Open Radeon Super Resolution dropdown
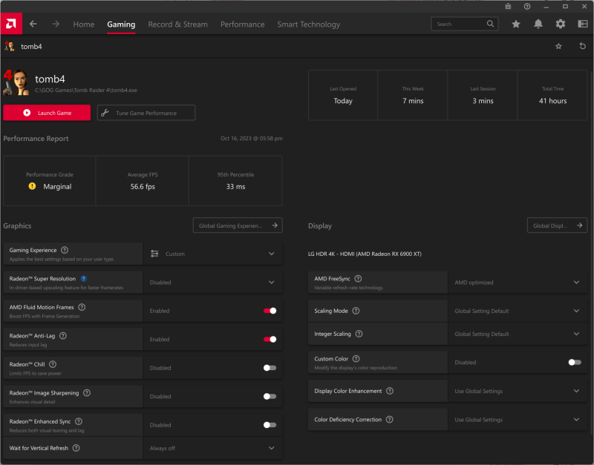594x465 pixels. (213, 283)
